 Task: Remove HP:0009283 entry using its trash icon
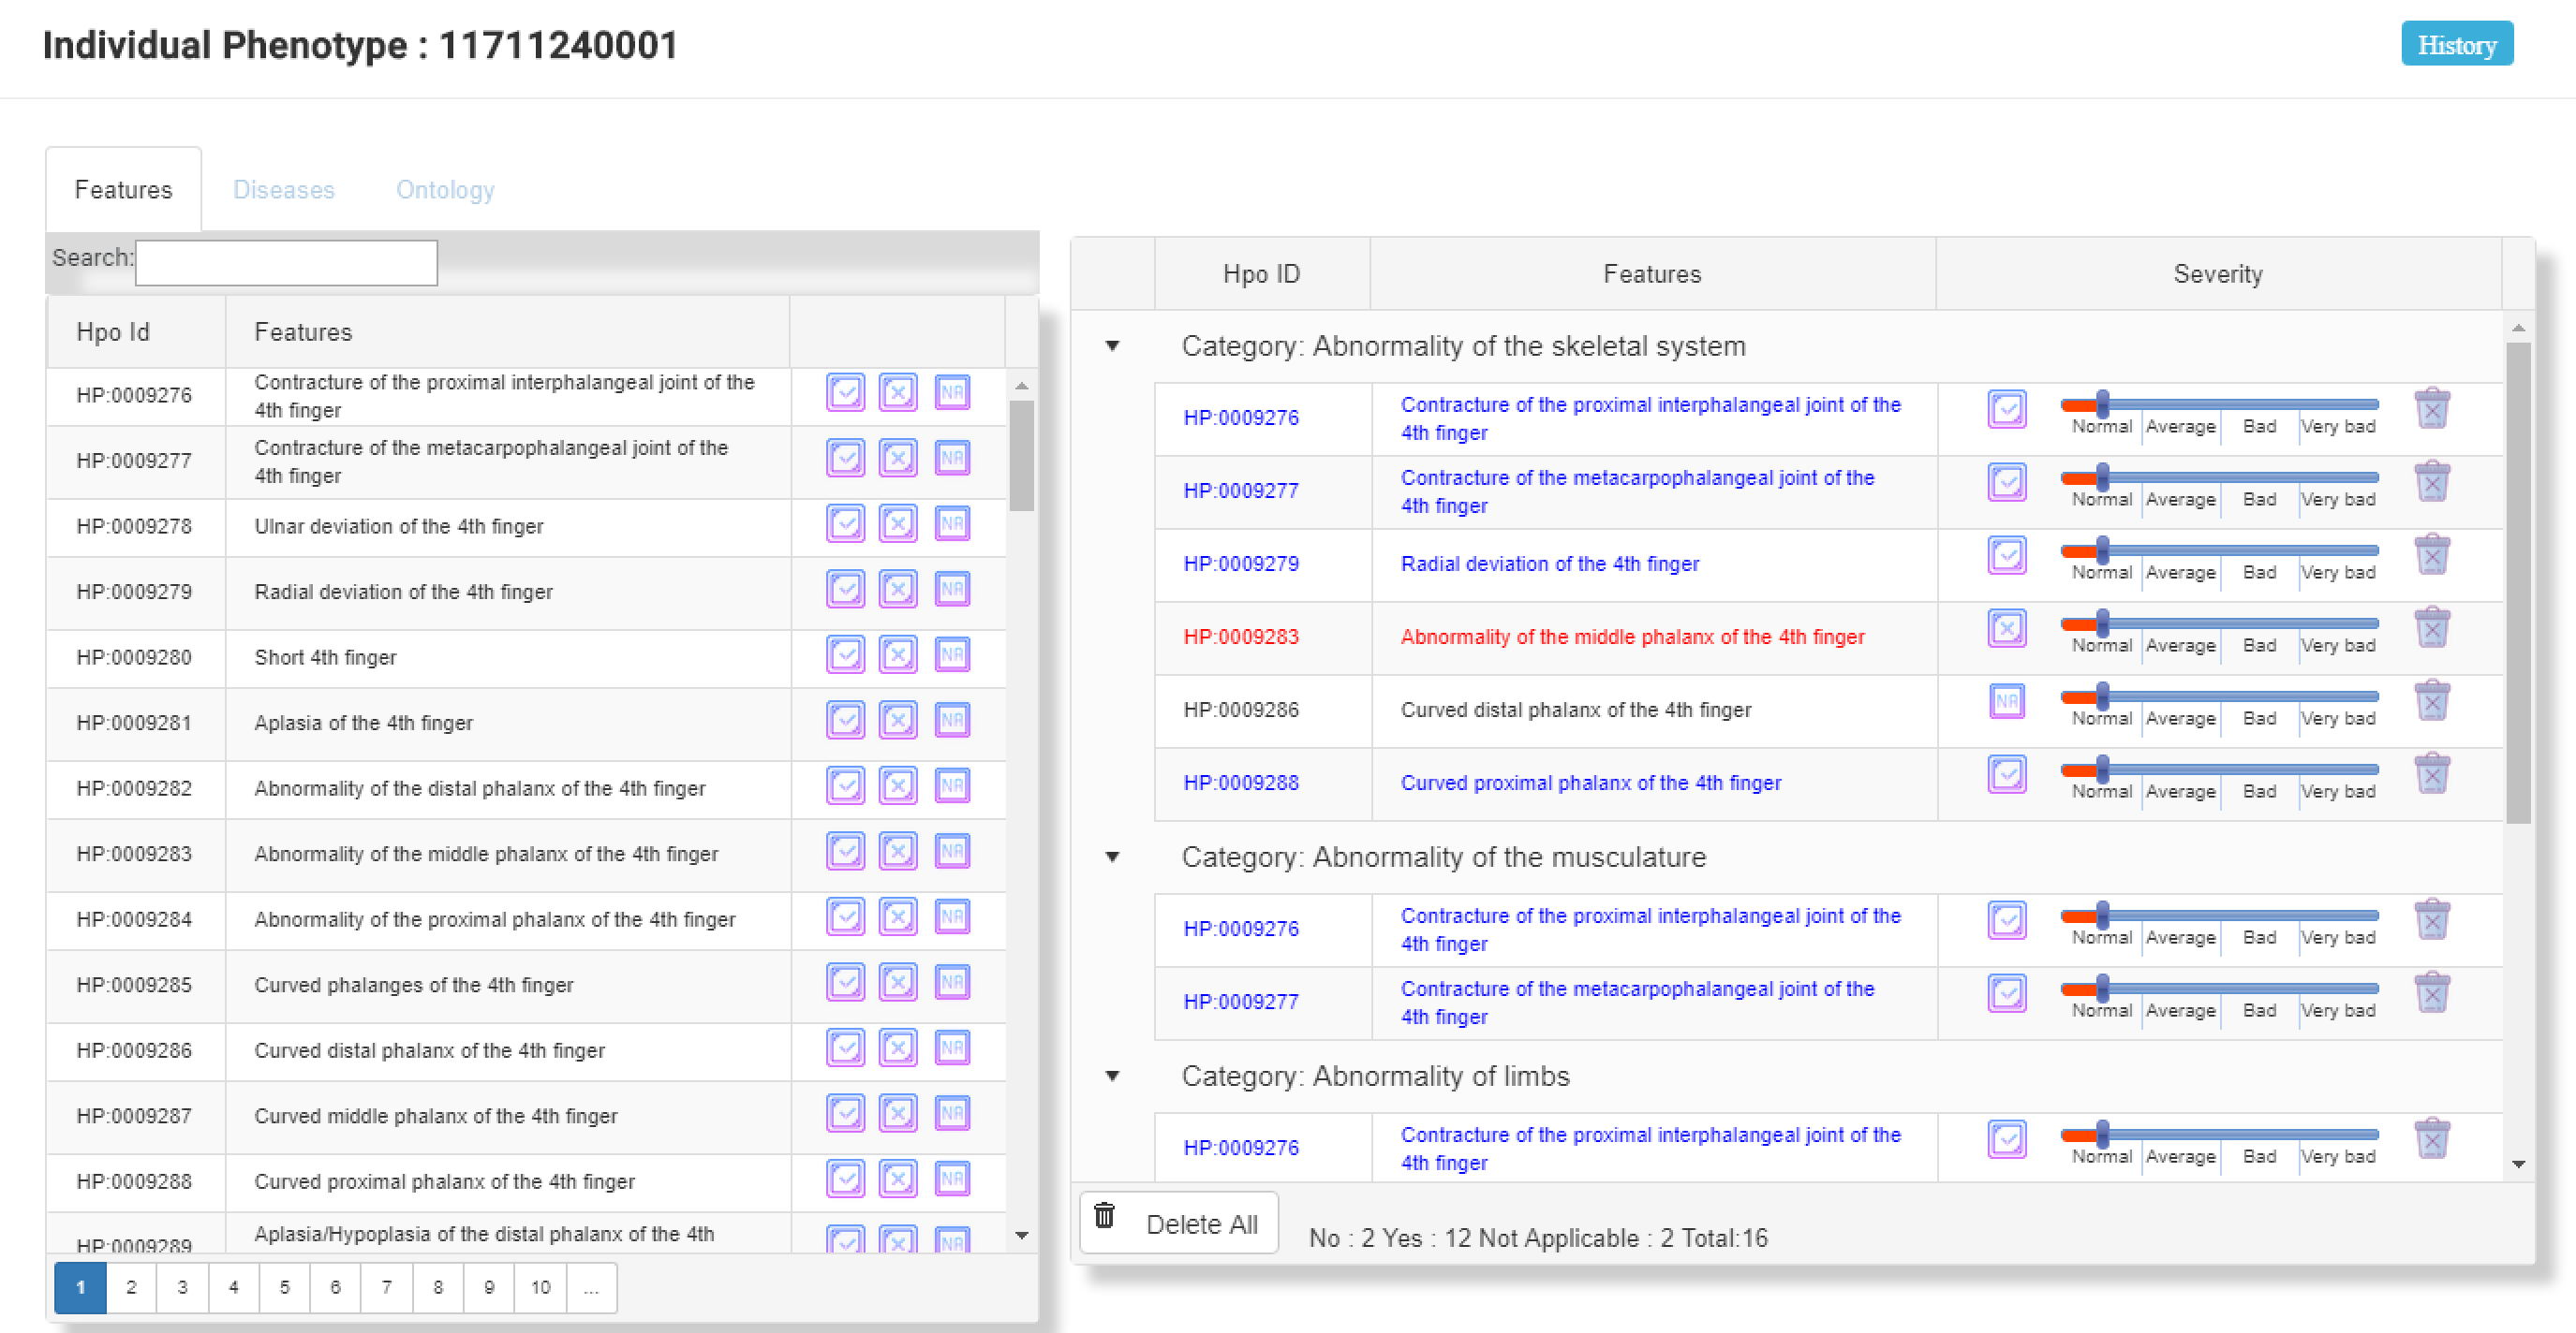pyautogui.click(x=2431, y=628)
